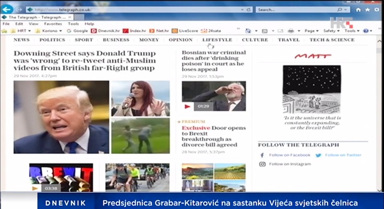Expand the HRT favorites folder

click(21, 31)
